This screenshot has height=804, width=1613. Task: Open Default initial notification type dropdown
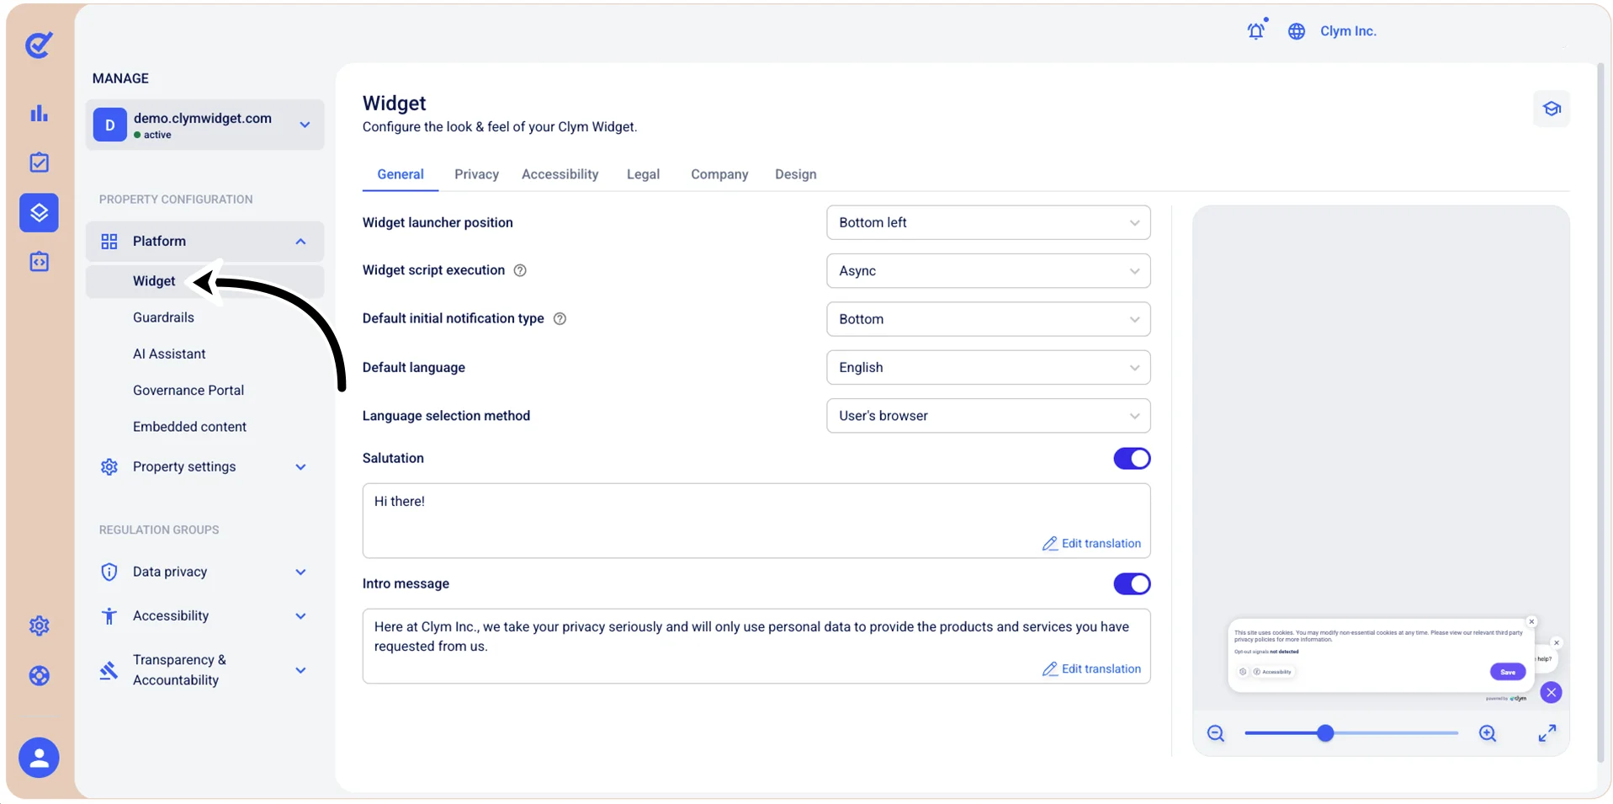(988, 319)
